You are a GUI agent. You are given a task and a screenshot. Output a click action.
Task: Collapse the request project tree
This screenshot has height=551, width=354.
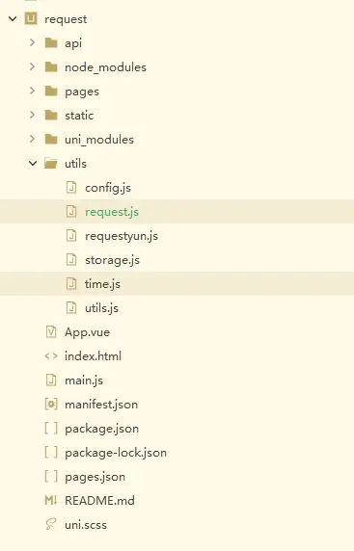[x=13, y=18]
